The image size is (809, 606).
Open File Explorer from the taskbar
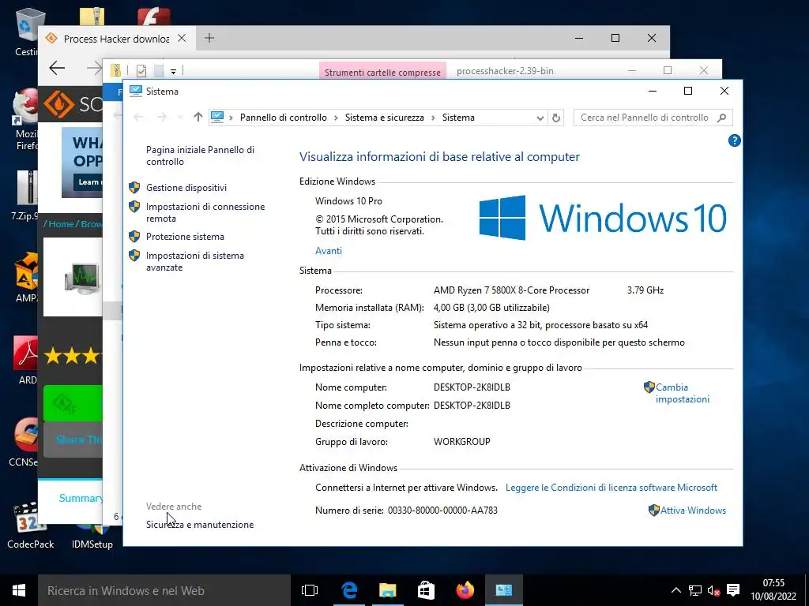[387, 590]
